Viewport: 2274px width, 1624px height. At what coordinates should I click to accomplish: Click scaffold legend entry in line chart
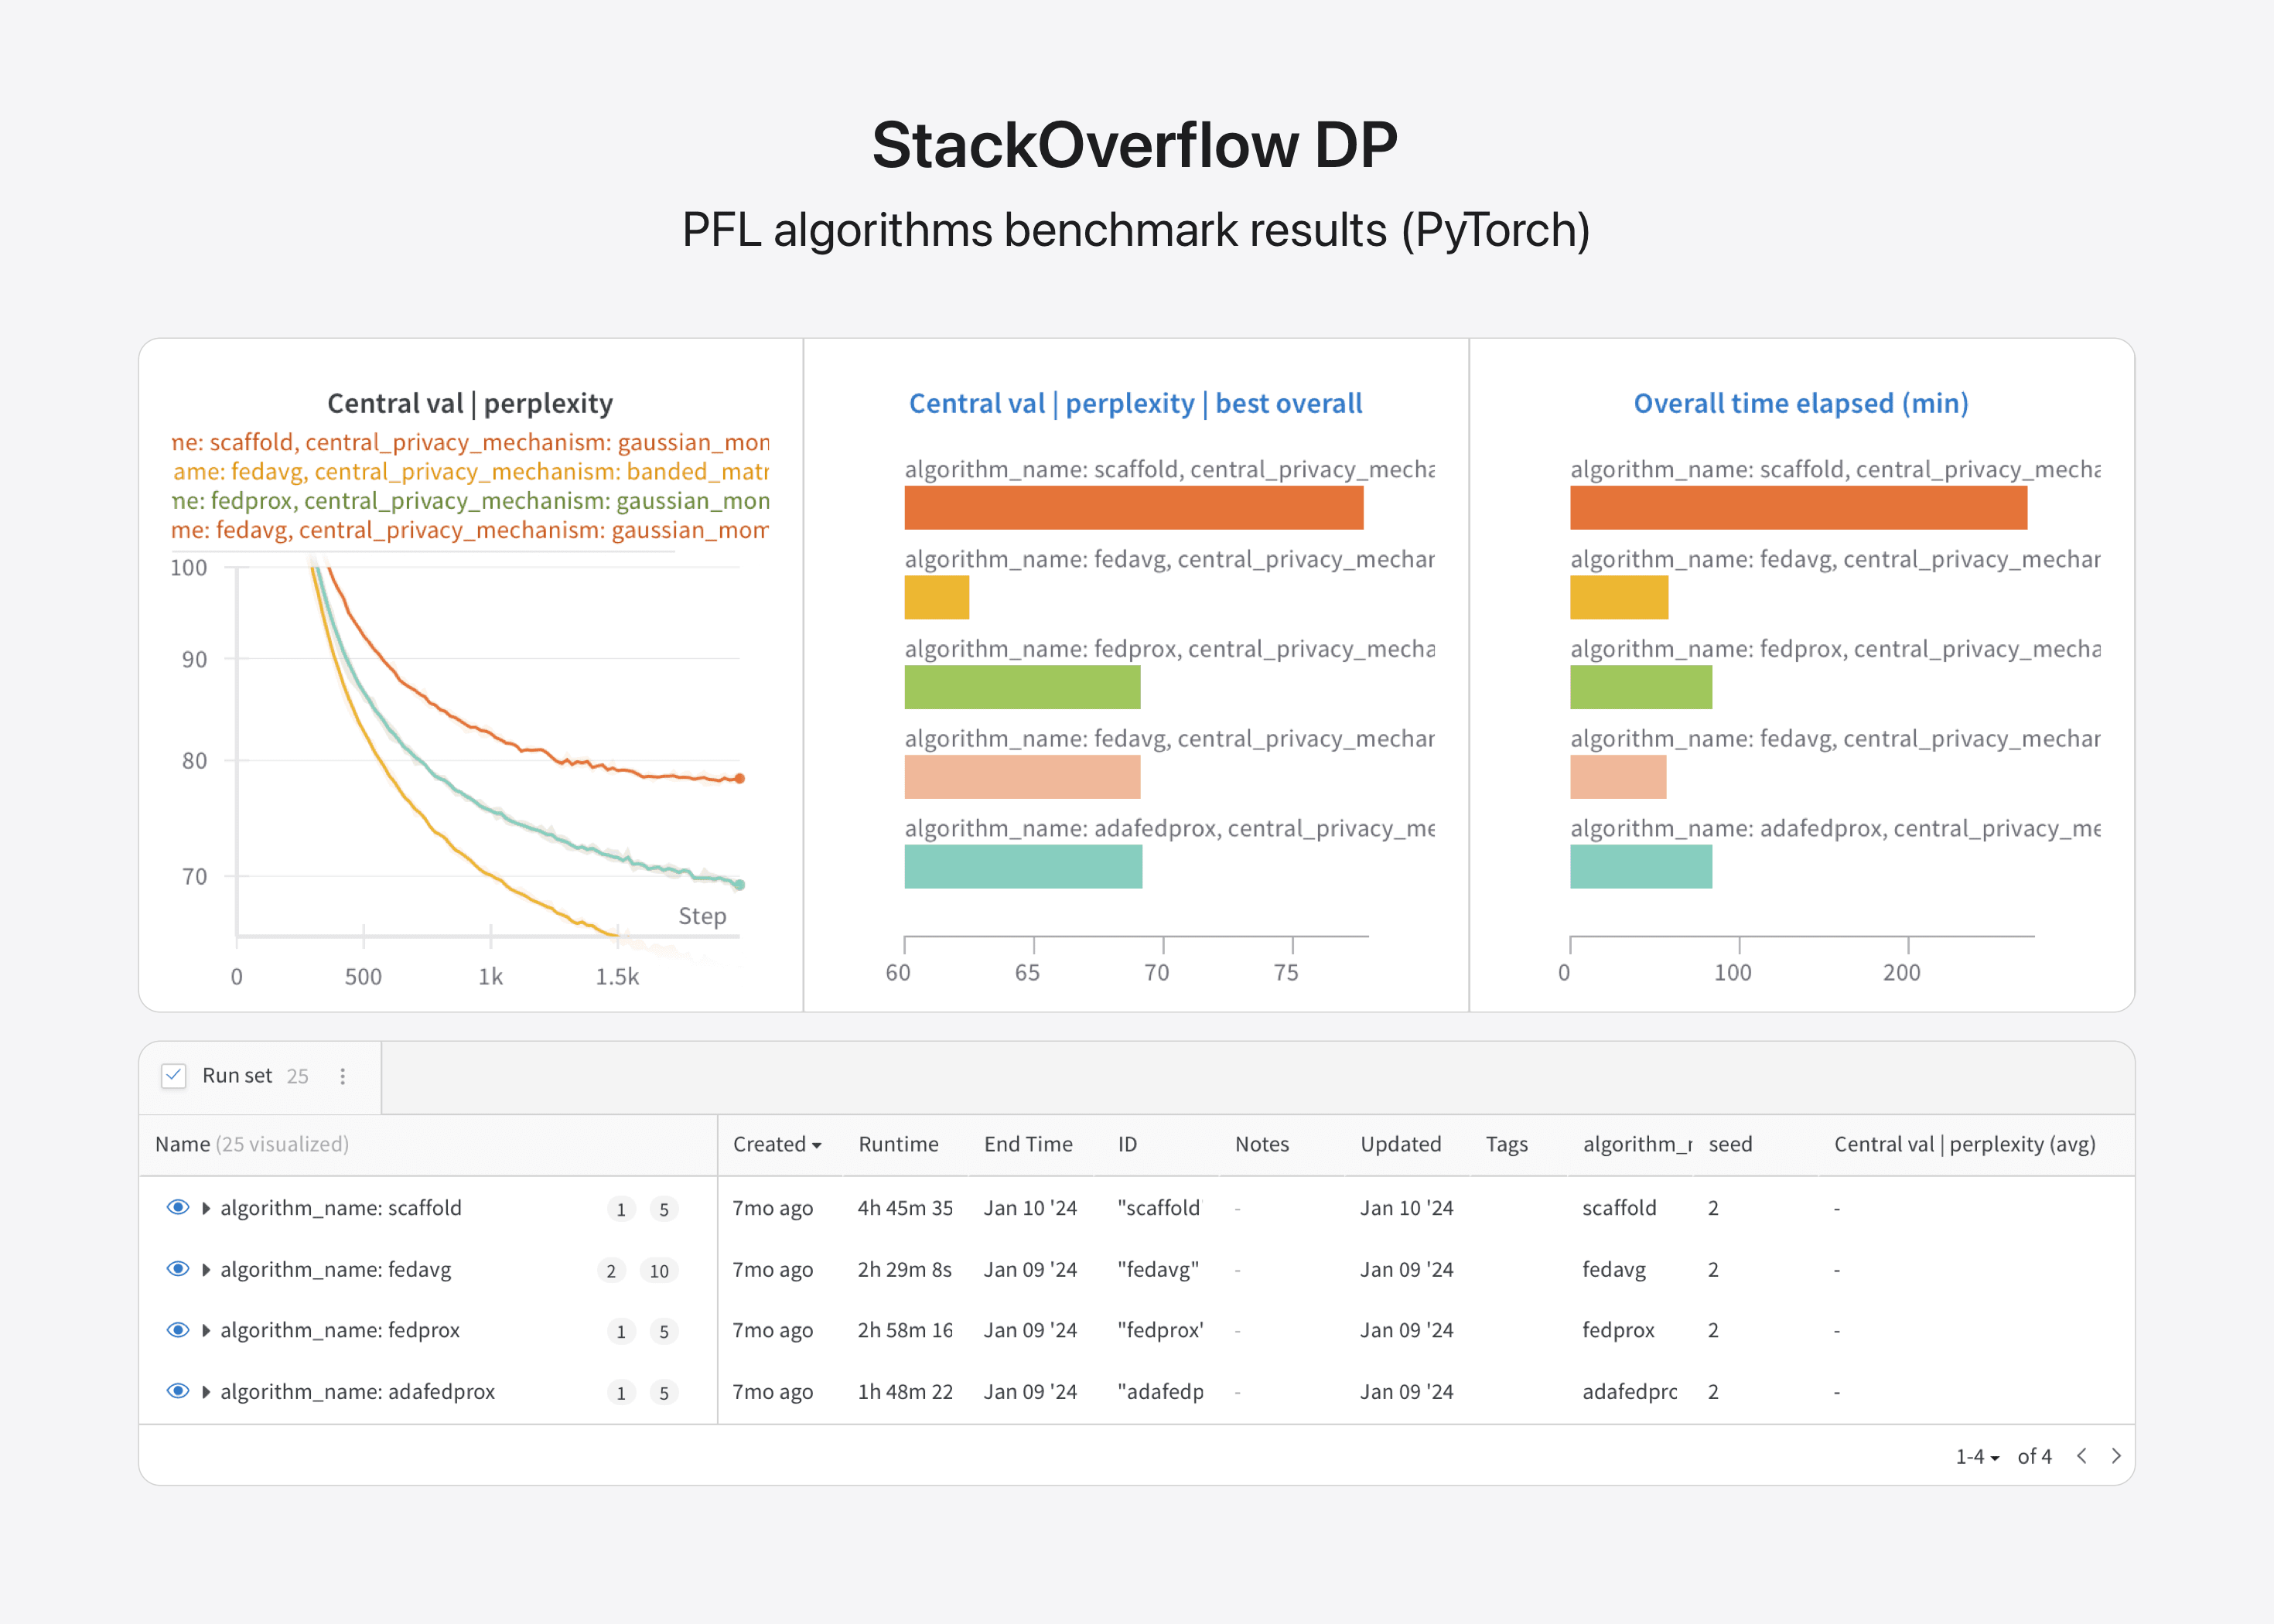click(x=470, y=442)
